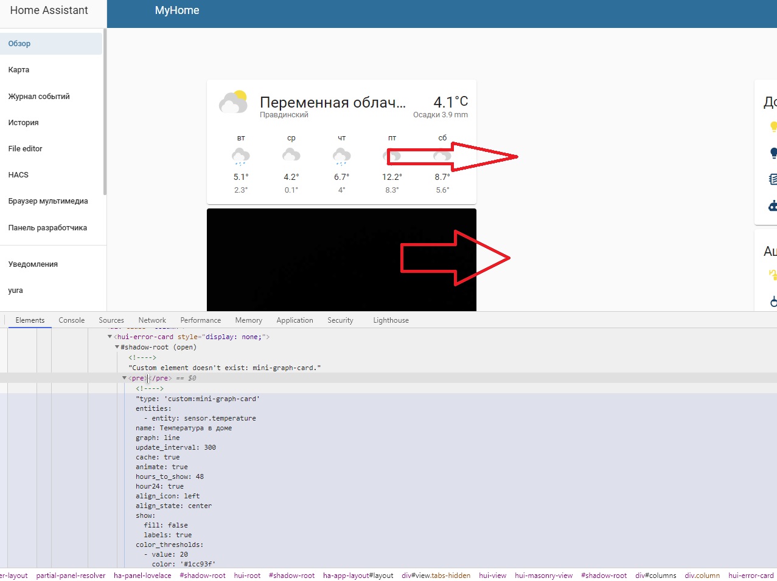Image resolution: width=777 pixels, height=581 pixels.
Task: Click the dark blue lightbulb icon
Action: click(x=773, y=153)
